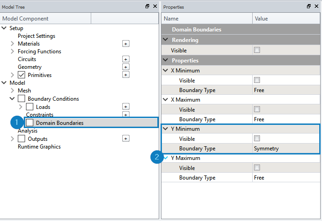Undock the Properties panel
The height and width of the screenshot is (221, 322).
pos(309,6)
